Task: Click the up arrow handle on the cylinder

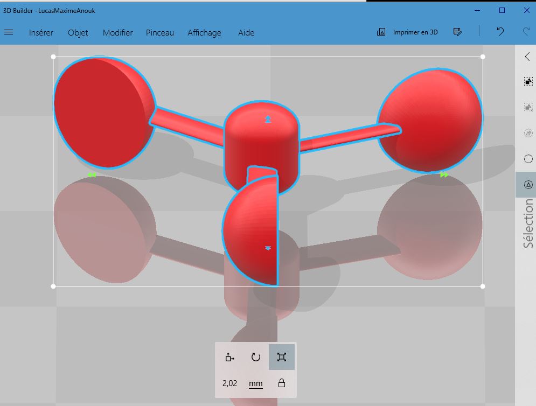Action: tap(268, 119)
